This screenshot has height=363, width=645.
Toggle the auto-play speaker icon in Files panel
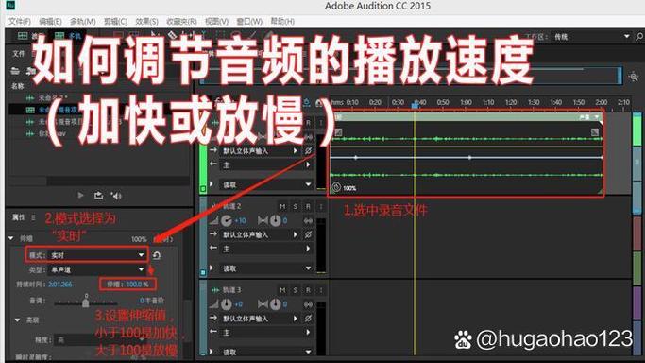pyautogui.click(x=116, y=196)
